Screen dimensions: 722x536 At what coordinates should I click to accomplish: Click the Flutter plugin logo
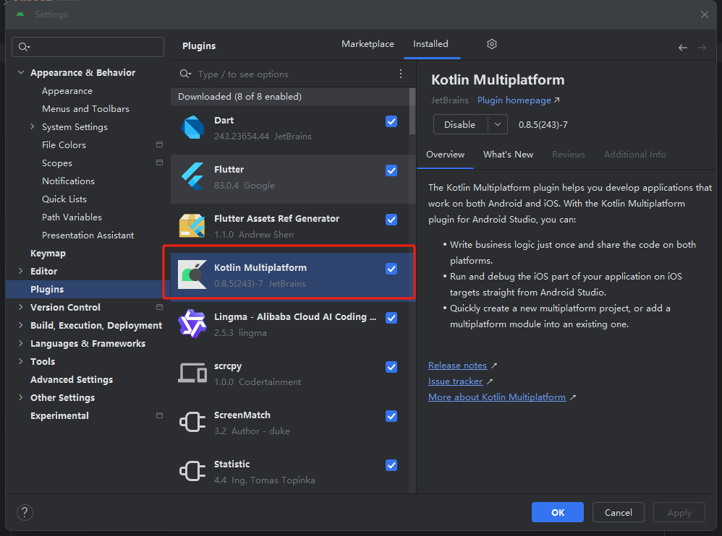pyautogui.click(x=192, y=176)
